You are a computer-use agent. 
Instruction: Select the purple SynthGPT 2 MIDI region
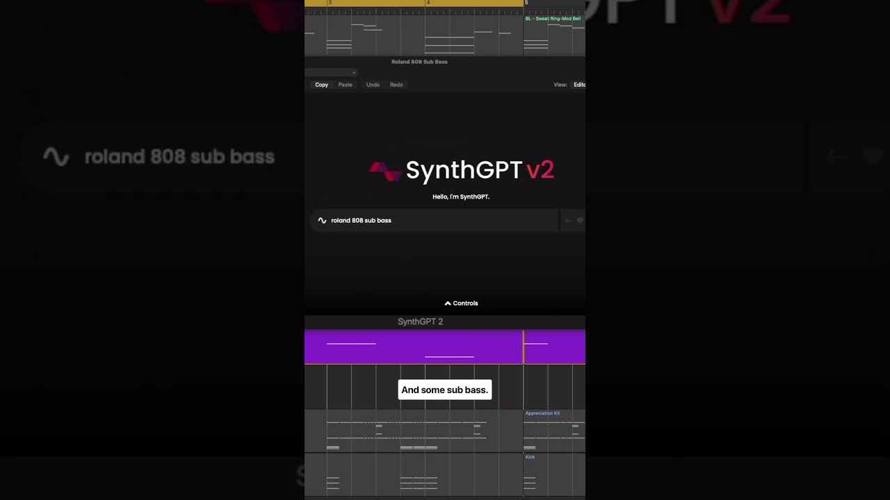(x=414, y=347)
